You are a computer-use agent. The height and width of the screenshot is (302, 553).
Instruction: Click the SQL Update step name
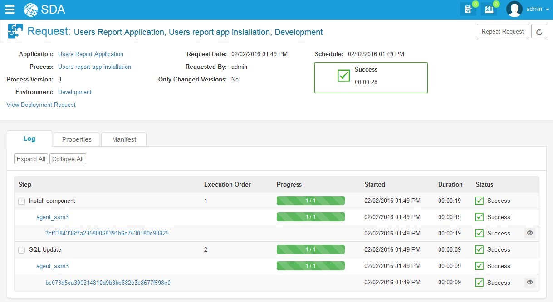point(45,249)
